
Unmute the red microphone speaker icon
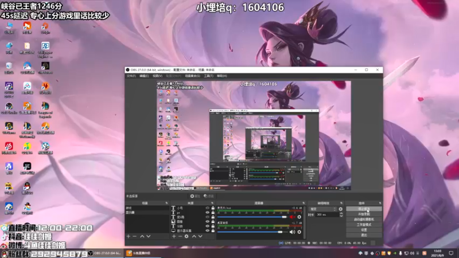click(292, 217)
